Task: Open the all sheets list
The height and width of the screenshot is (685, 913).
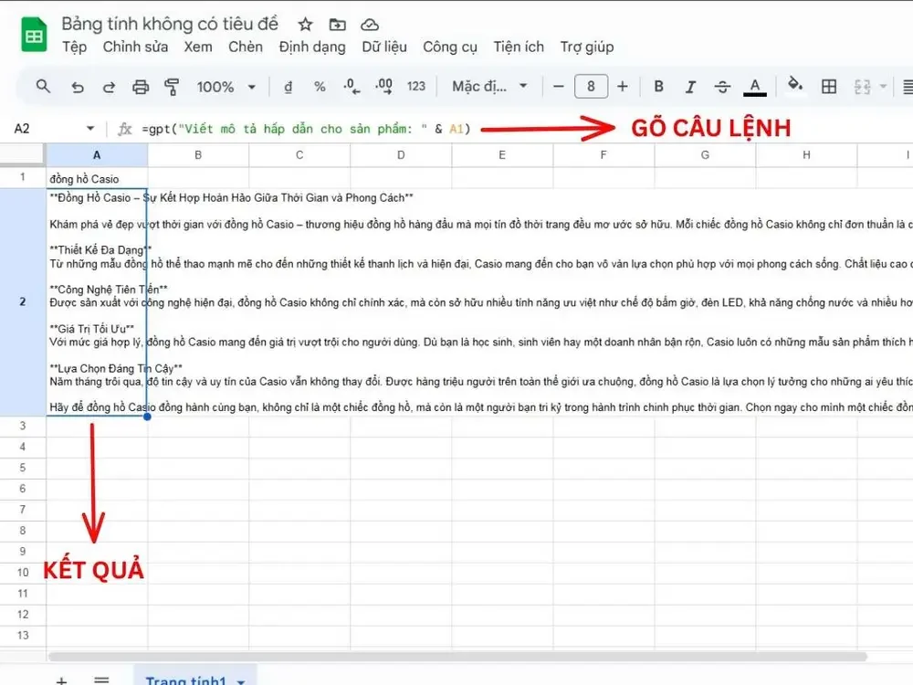Action: (x=101, y=680)
